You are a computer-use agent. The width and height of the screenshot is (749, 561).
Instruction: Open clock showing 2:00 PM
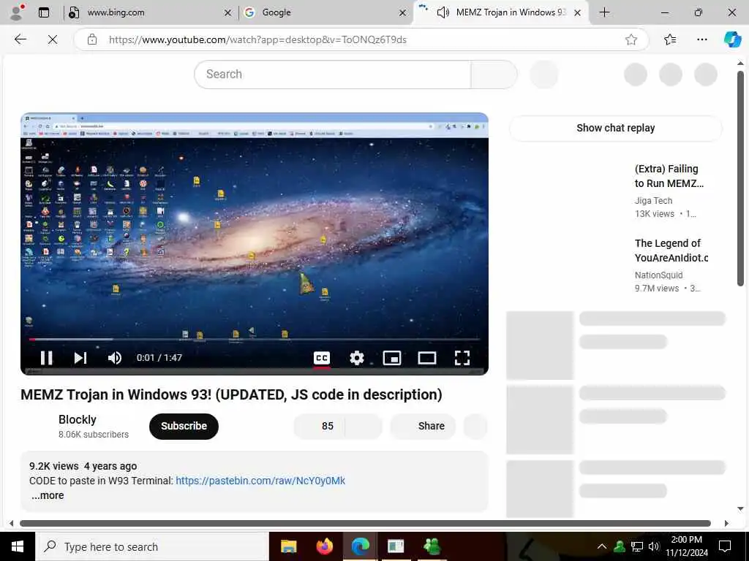pyautogui.click(x=687, y=546)
